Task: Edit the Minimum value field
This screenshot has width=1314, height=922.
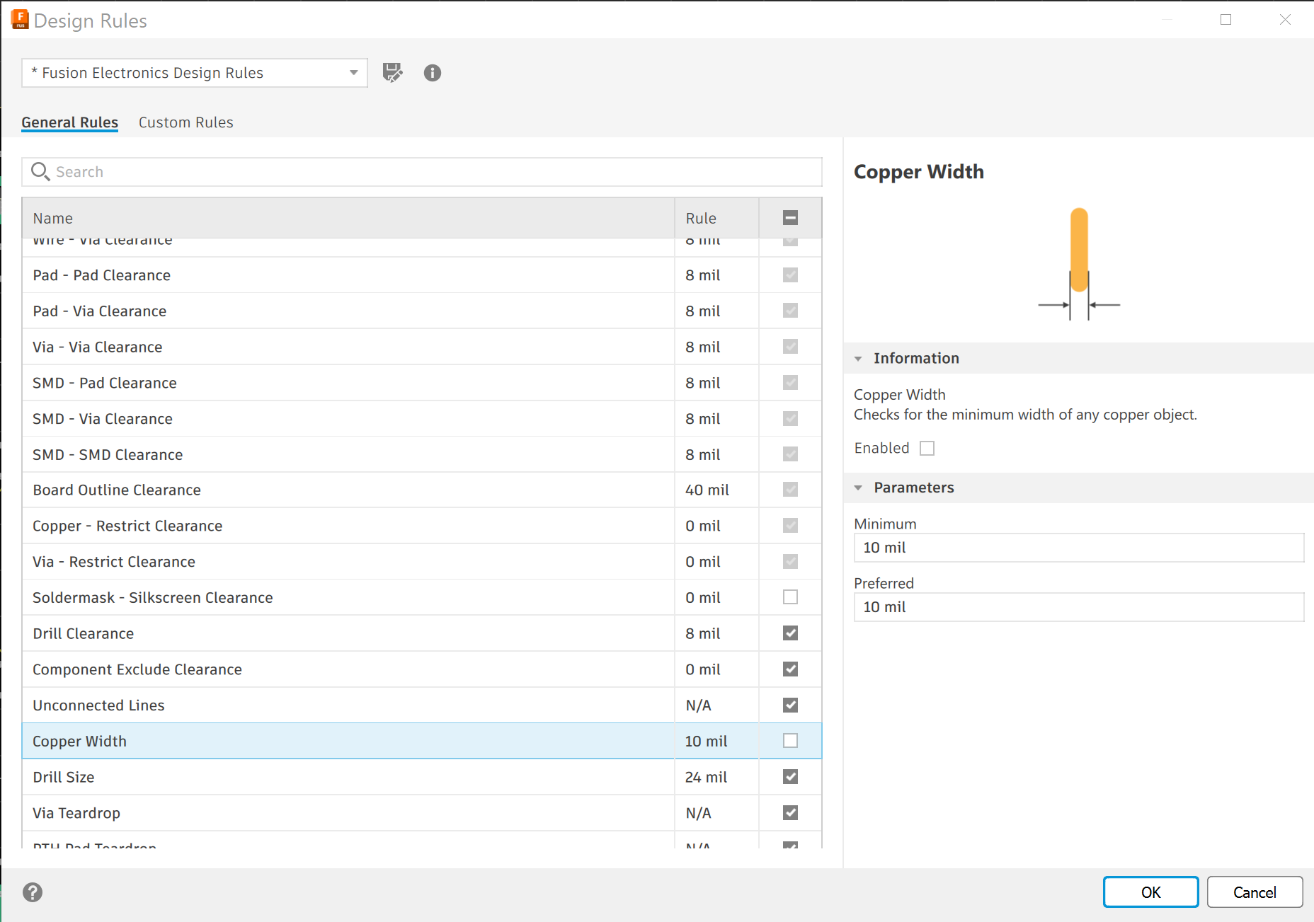Action: [1078, 548]
